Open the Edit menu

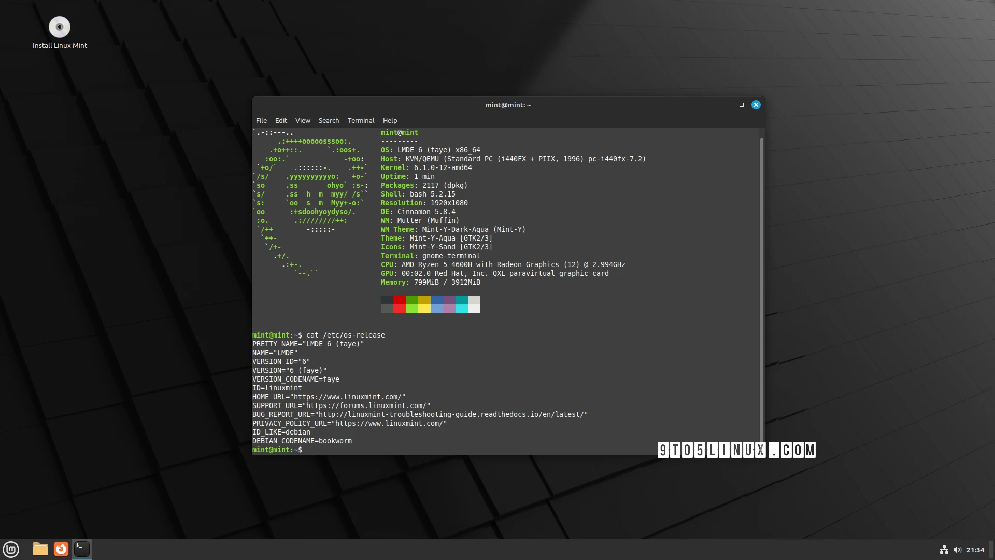[281, 120]
